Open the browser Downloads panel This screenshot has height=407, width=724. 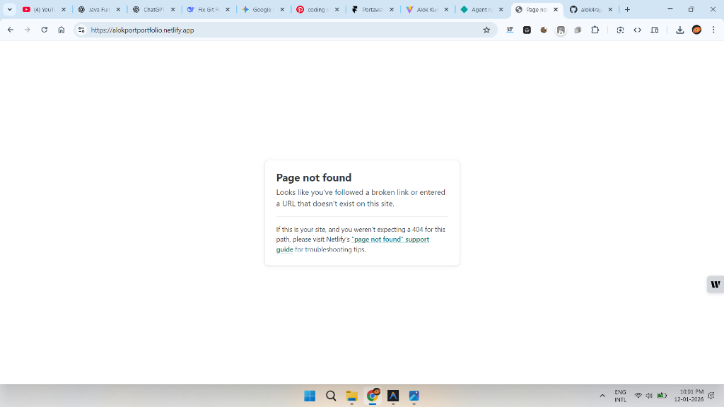pos(679,30)
